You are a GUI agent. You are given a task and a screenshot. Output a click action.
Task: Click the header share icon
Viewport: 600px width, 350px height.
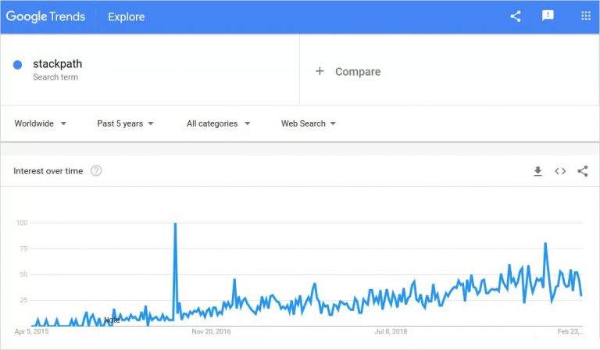pyautogui.click(x=516, y=16)
